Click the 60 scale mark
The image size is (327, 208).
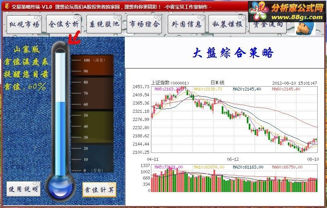coord(86,104)
